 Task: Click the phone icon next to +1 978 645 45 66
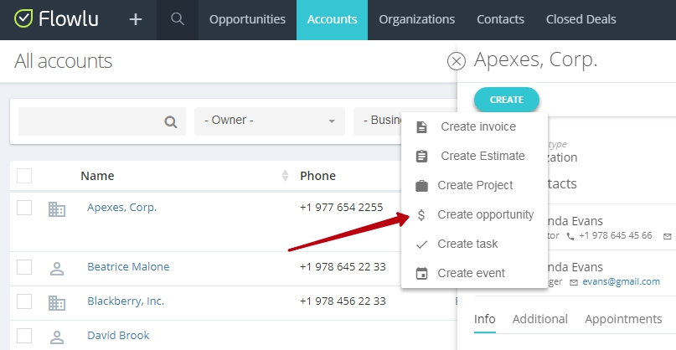[x=570, y=236]
